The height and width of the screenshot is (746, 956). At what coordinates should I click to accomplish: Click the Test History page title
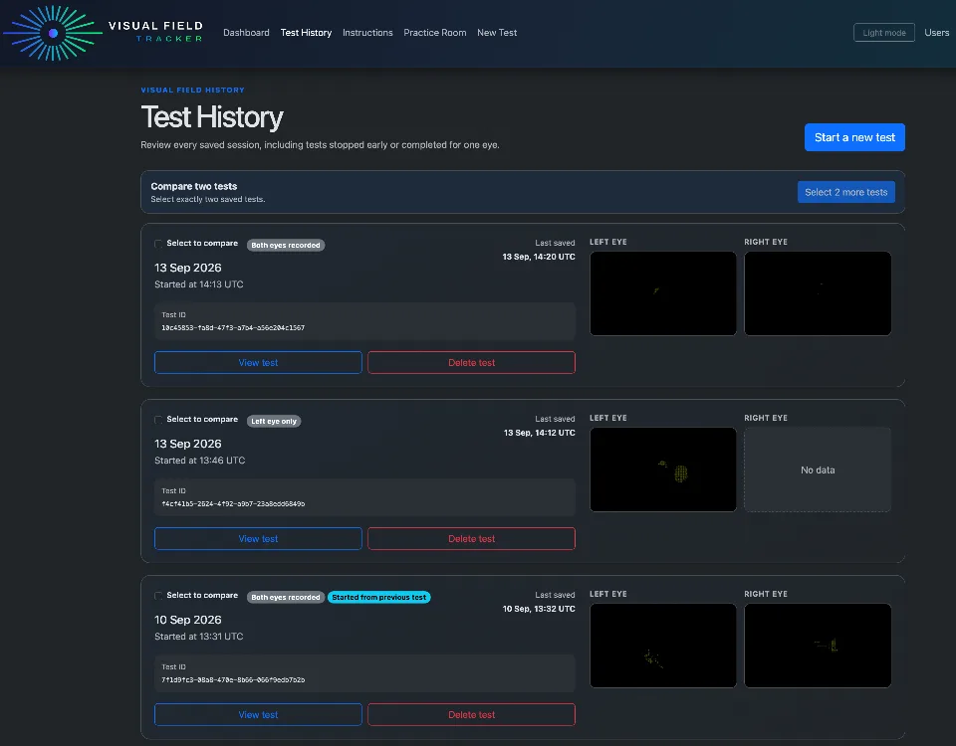click(x=212, y=117)
